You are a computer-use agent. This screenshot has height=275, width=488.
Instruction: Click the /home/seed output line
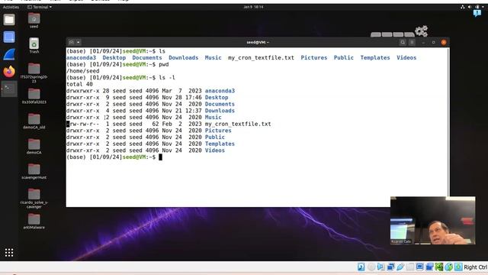point(83,71)
